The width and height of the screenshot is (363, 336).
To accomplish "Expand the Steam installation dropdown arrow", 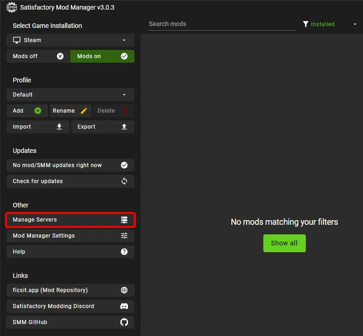I will coord(124,40).
